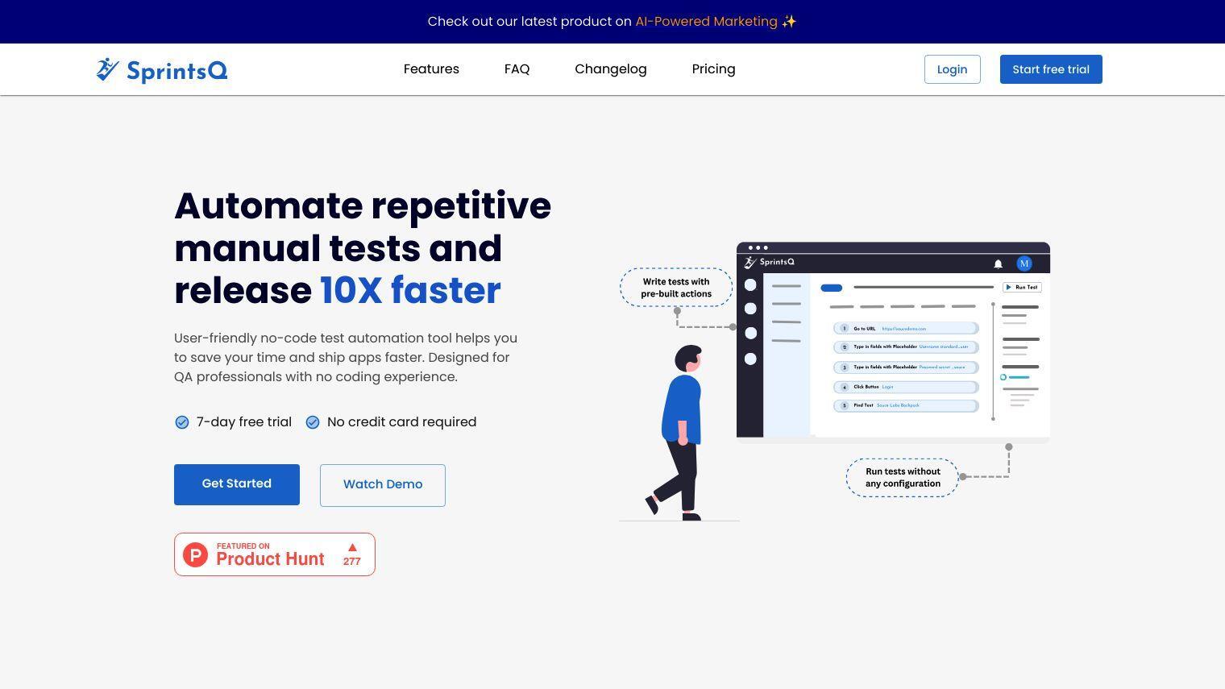This screenshot has height=689, width=1225.
Task: Click the Run Test button in illustration
Action: pyautogui.click(x=1022, y=287)
